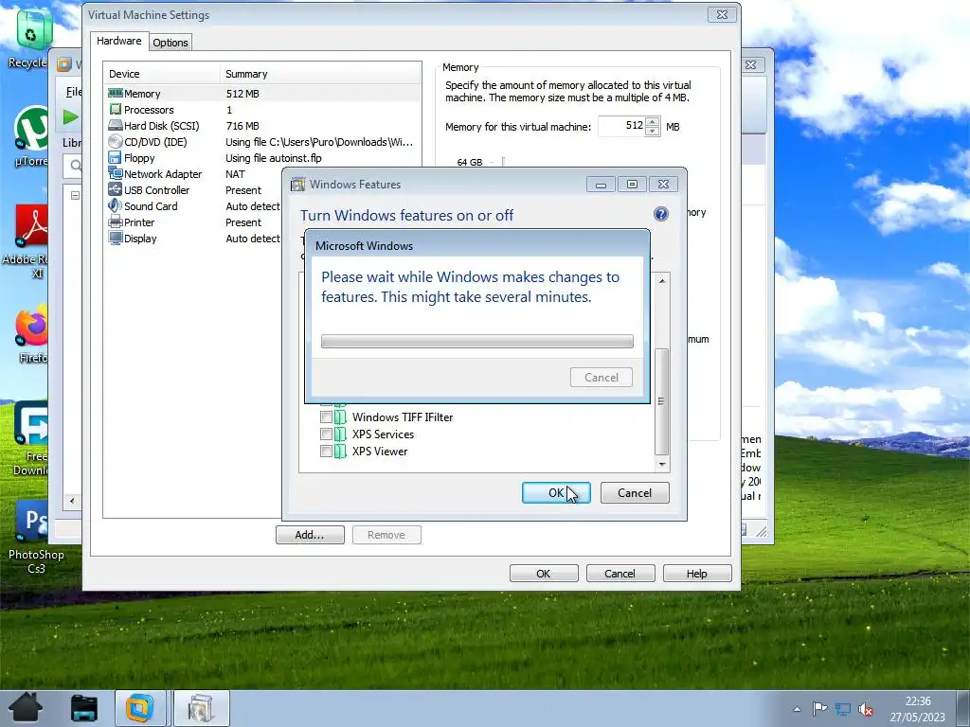Select the Sound Card device

point(193,205)
